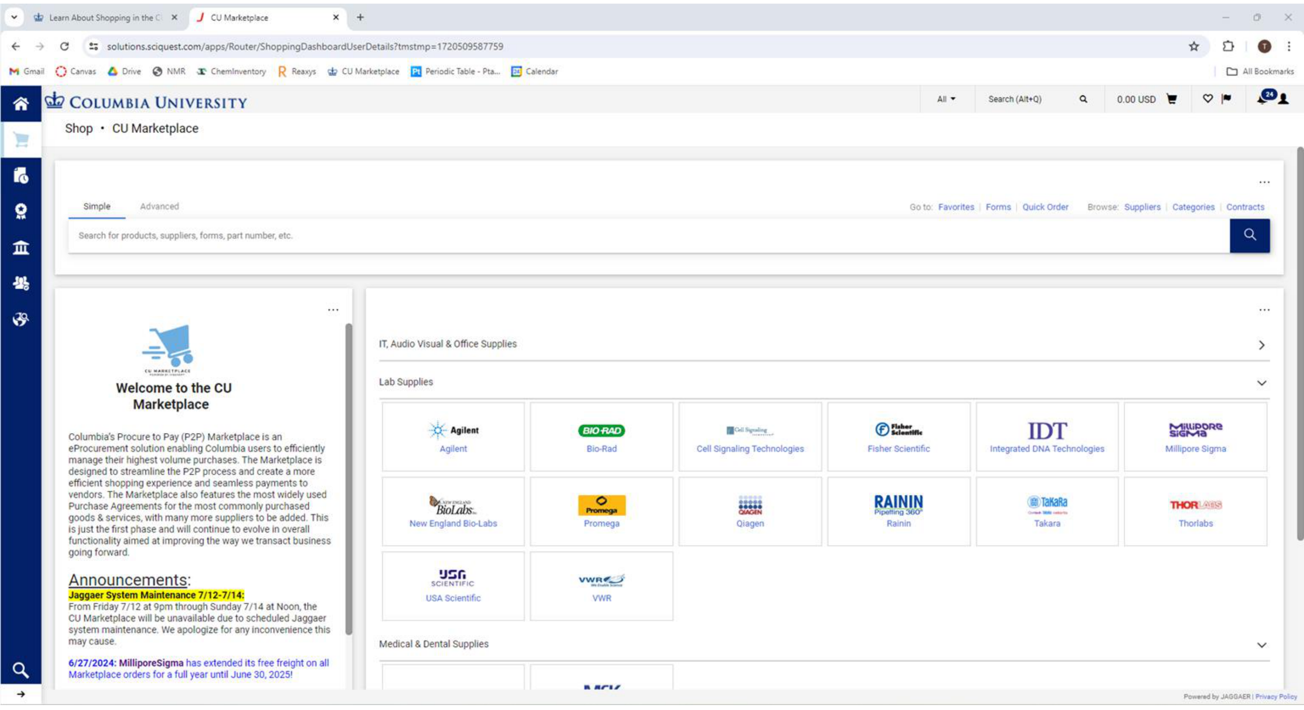Image resolution: width=1304 pixels, height=710 pixels.
Task: Click the home icon in left sidebar
Action: click(21, 104)
